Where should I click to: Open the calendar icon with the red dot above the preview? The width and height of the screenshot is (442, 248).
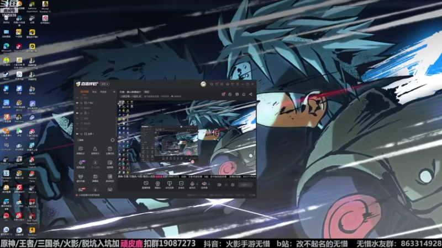click(x=223, y=94)
